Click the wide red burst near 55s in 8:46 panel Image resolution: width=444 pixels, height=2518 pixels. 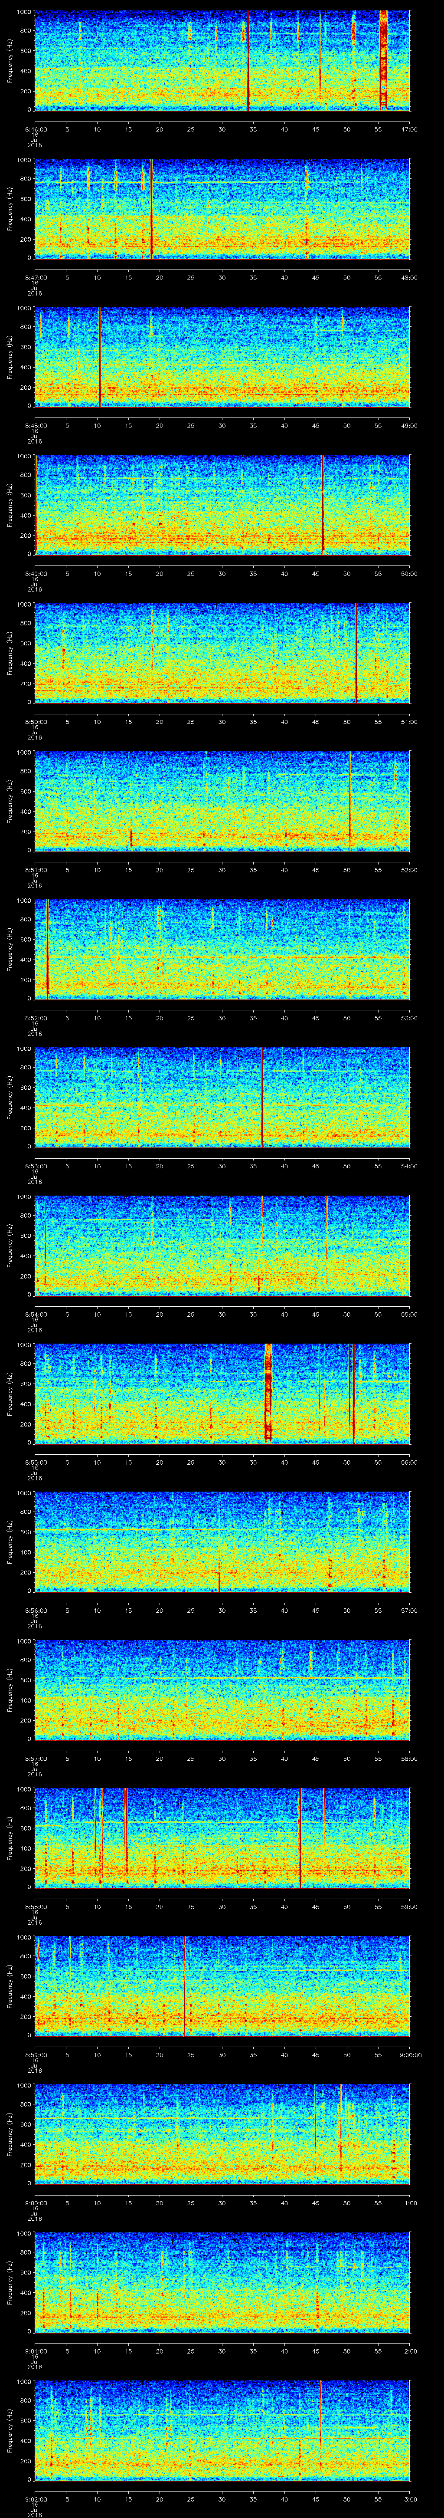point(383,59)
